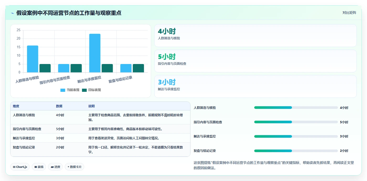Click the 3小时 cell in the table
This screenshot has height=181, width=367.
click(60, 138)
